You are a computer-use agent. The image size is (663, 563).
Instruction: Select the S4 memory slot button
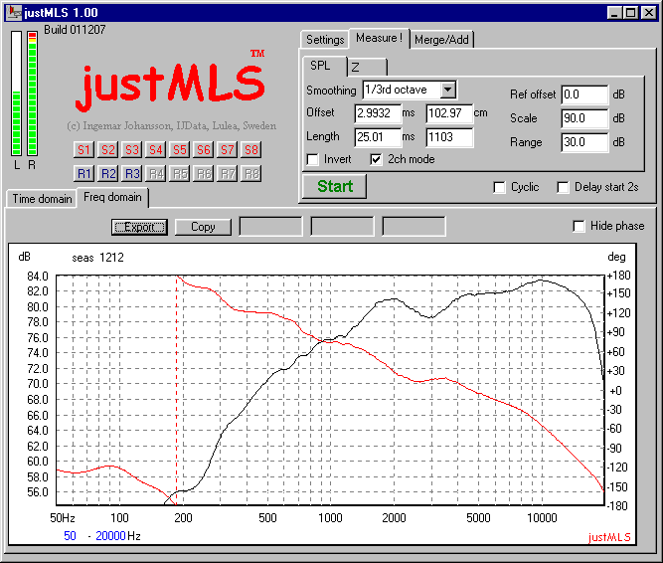[x=155, y=150]
